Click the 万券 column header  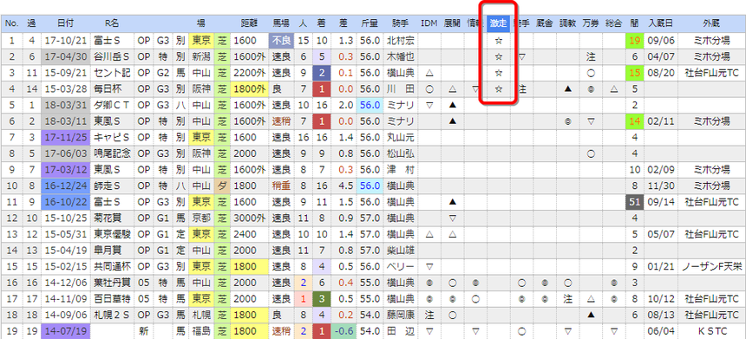pyautogui.click(x=591, y=23)
